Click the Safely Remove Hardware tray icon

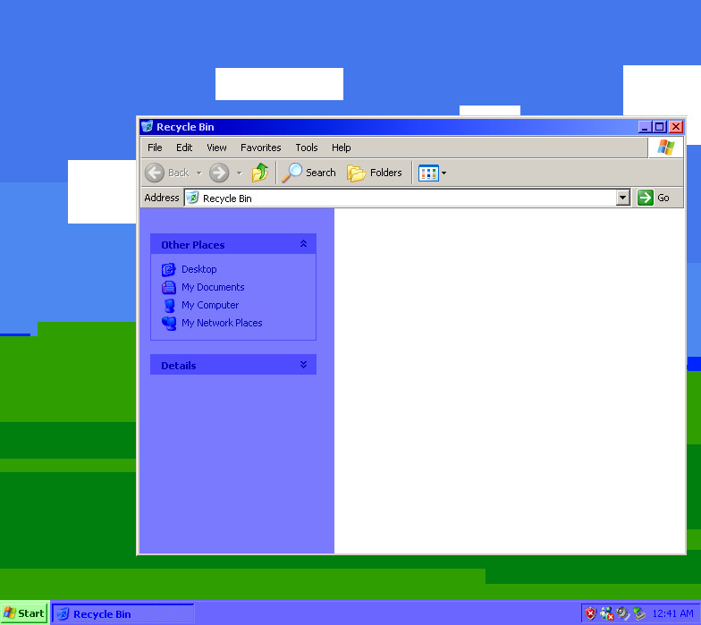[639, 613]
